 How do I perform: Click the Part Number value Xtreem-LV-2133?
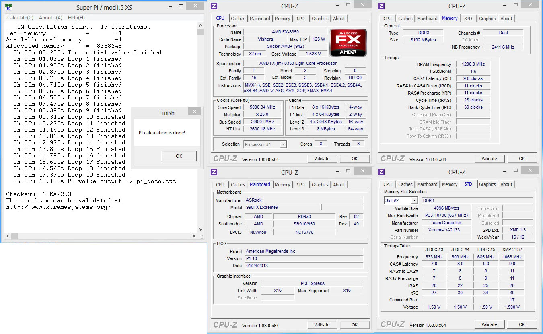pyautogui.click(x=446, y=230)
